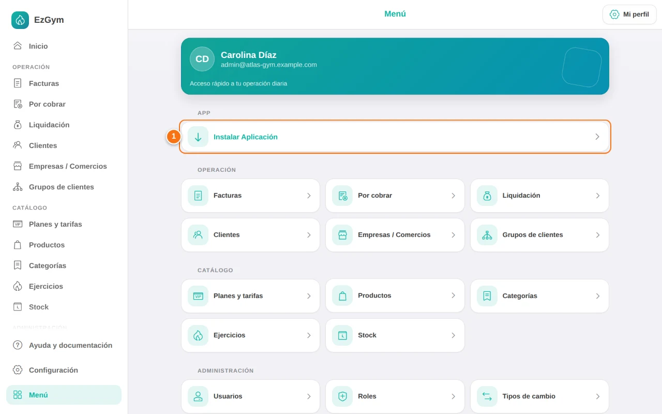Click the download arrow icon on Instalar Aplicación

coord(198,137)
